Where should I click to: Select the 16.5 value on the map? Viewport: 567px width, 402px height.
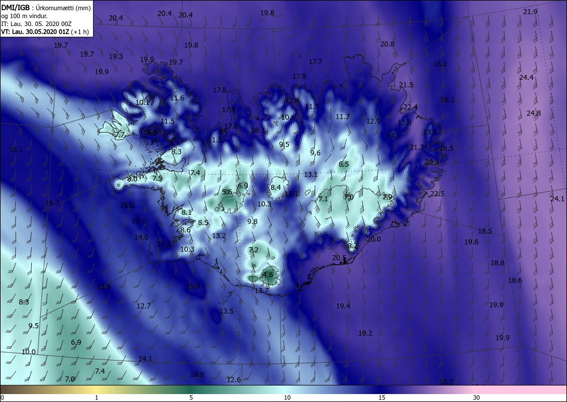[150, 132]
